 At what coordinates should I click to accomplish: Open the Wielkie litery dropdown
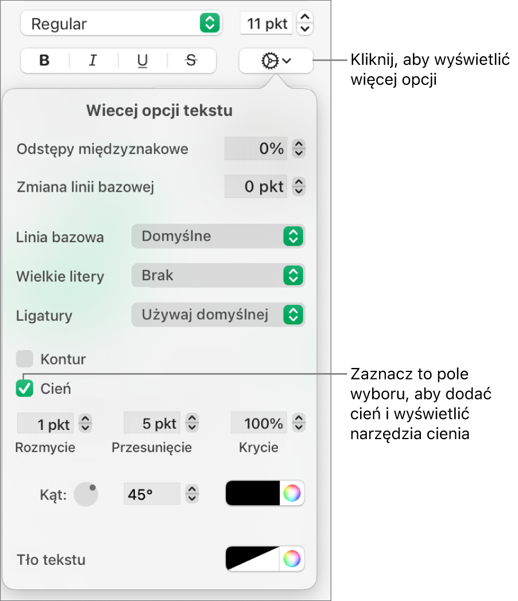pos(218,276)
